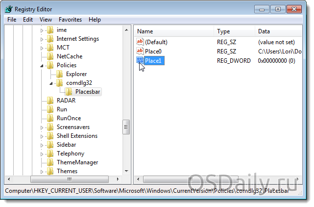Click the Place1 DWORD value icon
Screen dimensions: 314x207
tap(141, 60)
